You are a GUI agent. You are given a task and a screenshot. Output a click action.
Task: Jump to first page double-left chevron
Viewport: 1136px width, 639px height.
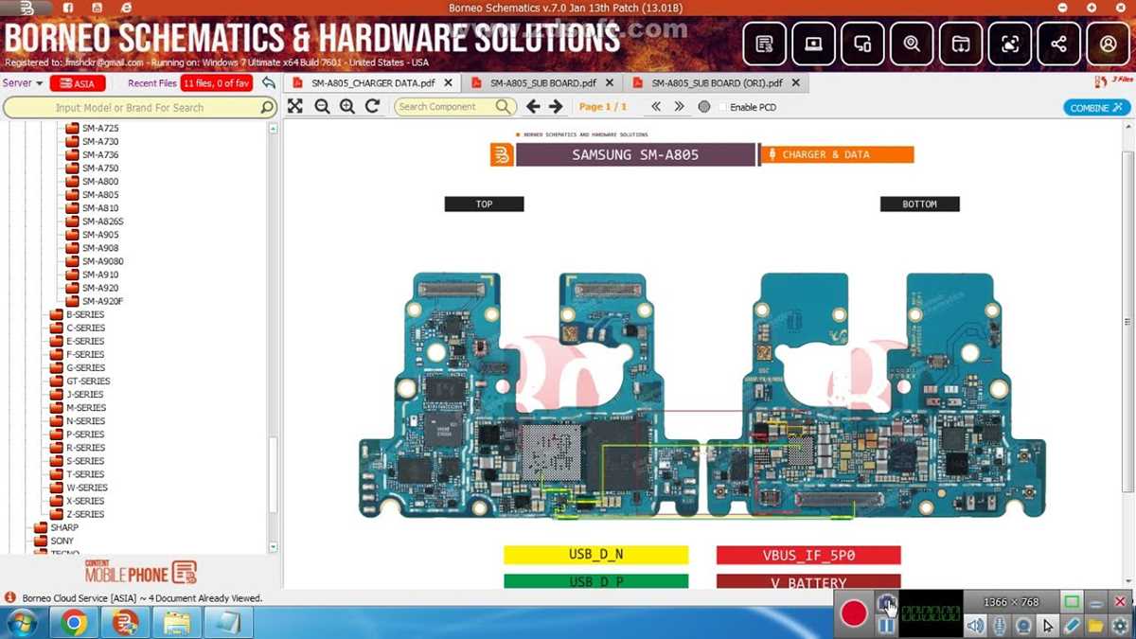click(656, 107)
